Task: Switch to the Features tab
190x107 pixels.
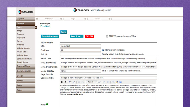Action: (97, 19)
